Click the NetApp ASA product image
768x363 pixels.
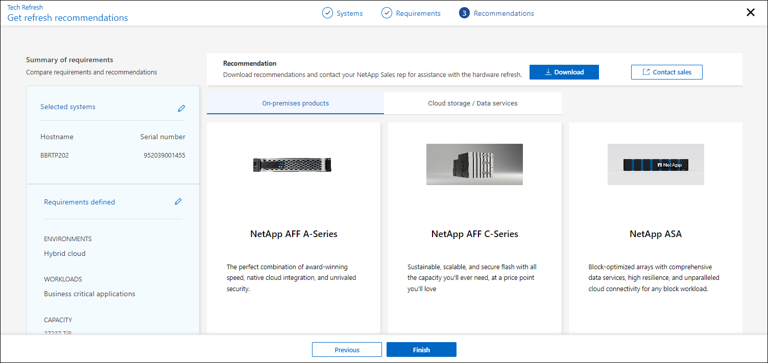coord(656,164)
